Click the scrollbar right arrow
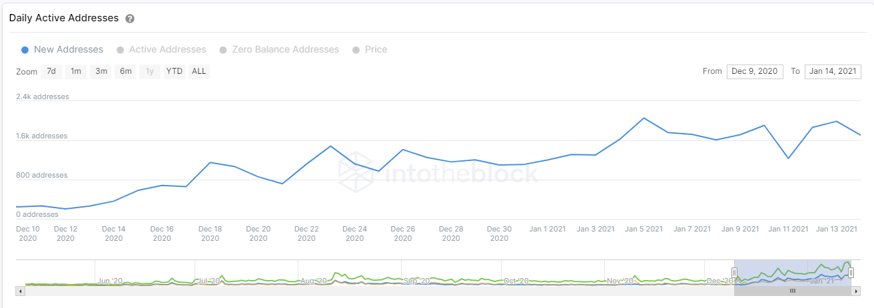 pos(857,291)
